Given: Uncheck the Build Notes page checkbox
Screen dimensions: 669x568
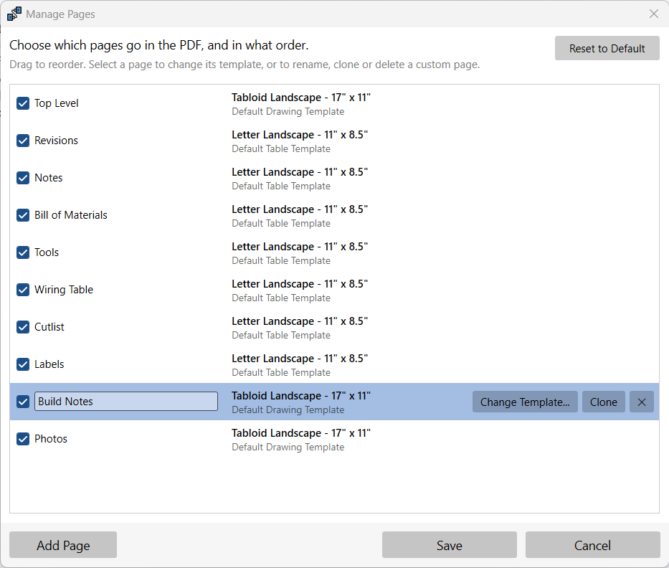Looking at the screenshot, I should (23, 402).
